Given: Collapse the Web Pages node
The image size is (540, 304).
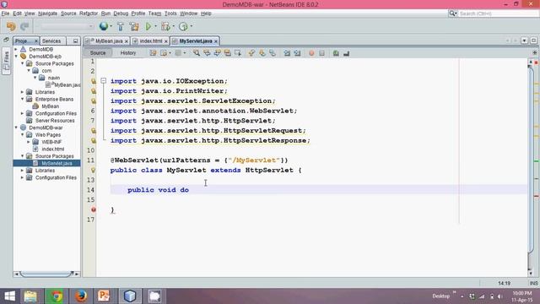Looking at the screenshot, I should [x=23, y=135].
